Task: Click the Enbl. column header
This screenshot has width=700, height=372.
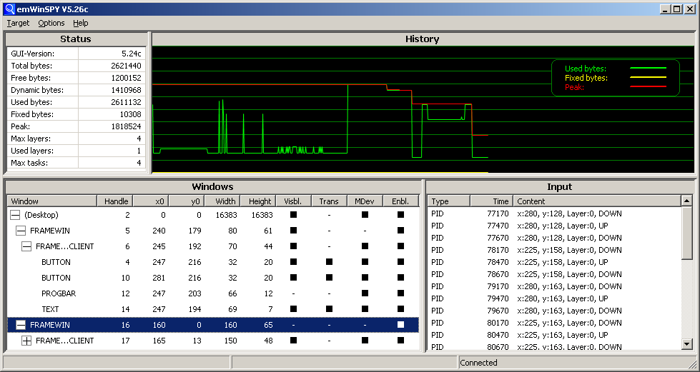Action: 401,201
